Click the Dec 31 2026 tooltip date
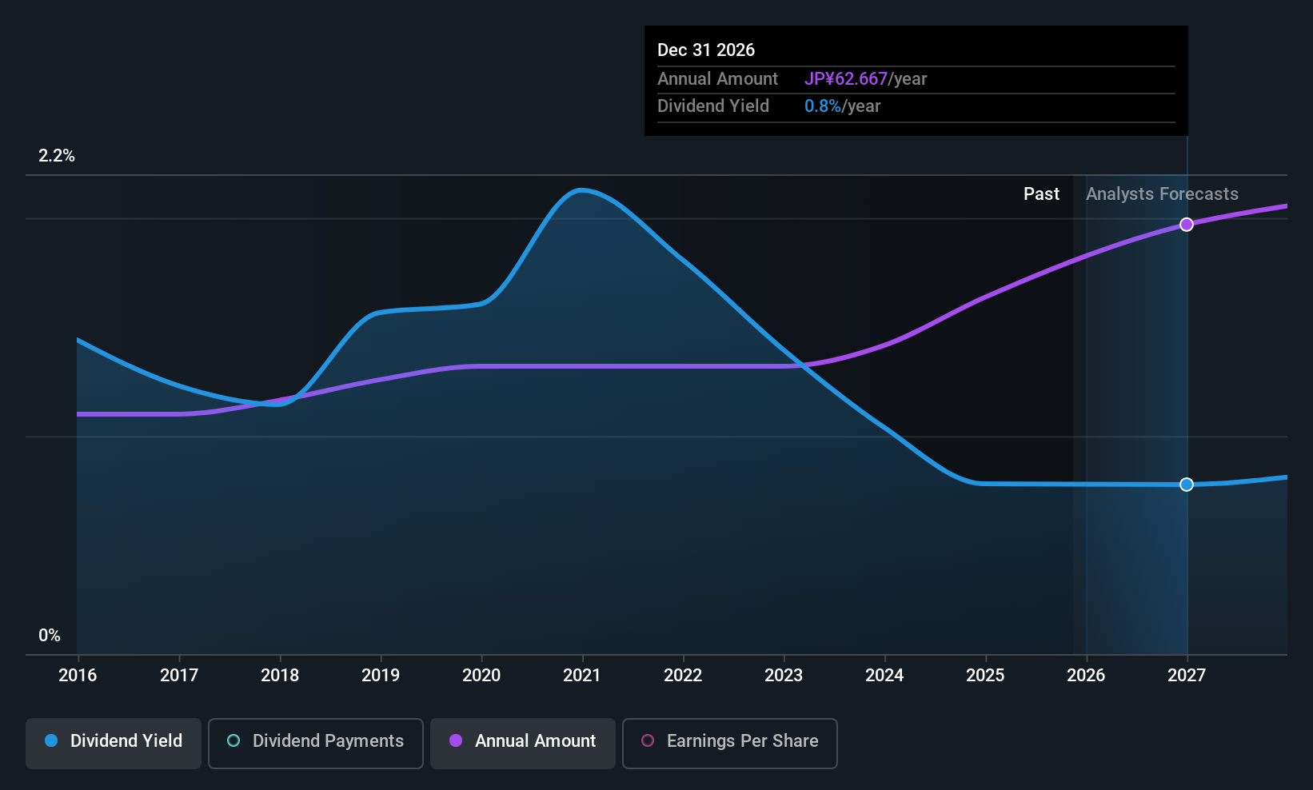This screenshot has width=1313, height=790. (x=706, y=50)
